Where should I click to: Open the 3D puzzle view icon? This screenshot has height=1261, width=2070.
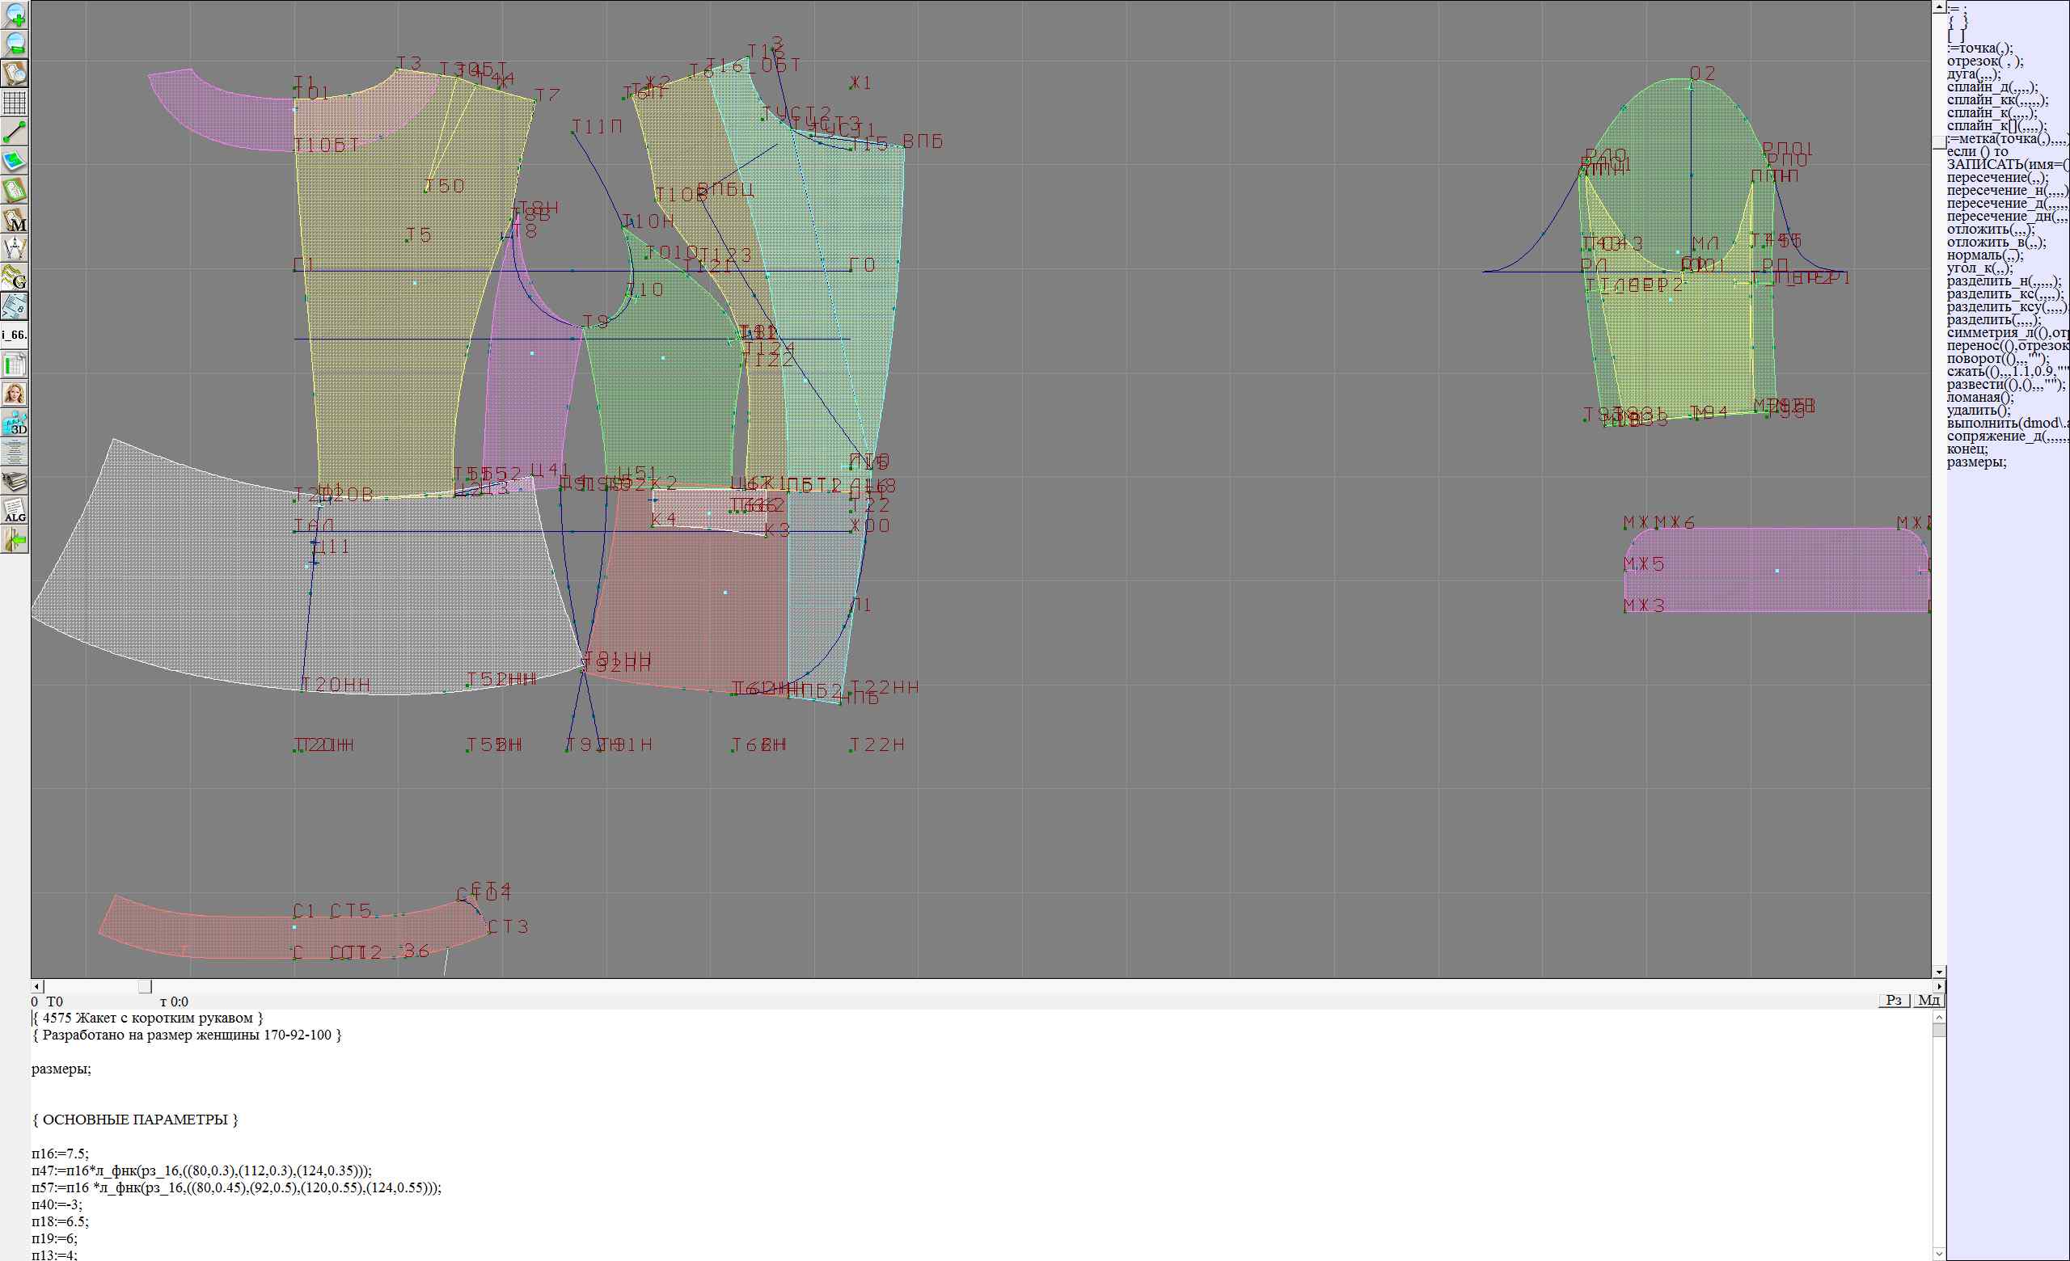coord(15,423)
